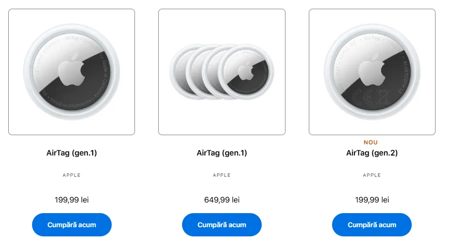The height and width of the screenshot is (248, 452).
Task: Click the Apple logo on the four-pack AirTags
Action: [x=247, y=72]
